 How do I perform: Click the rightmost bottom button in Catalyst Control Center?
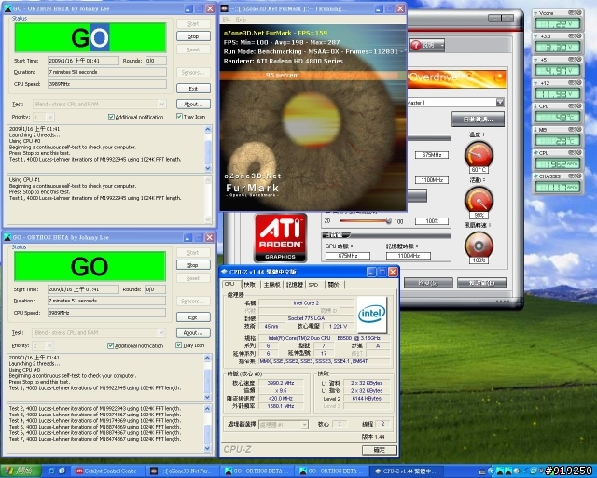pos(481,283)
